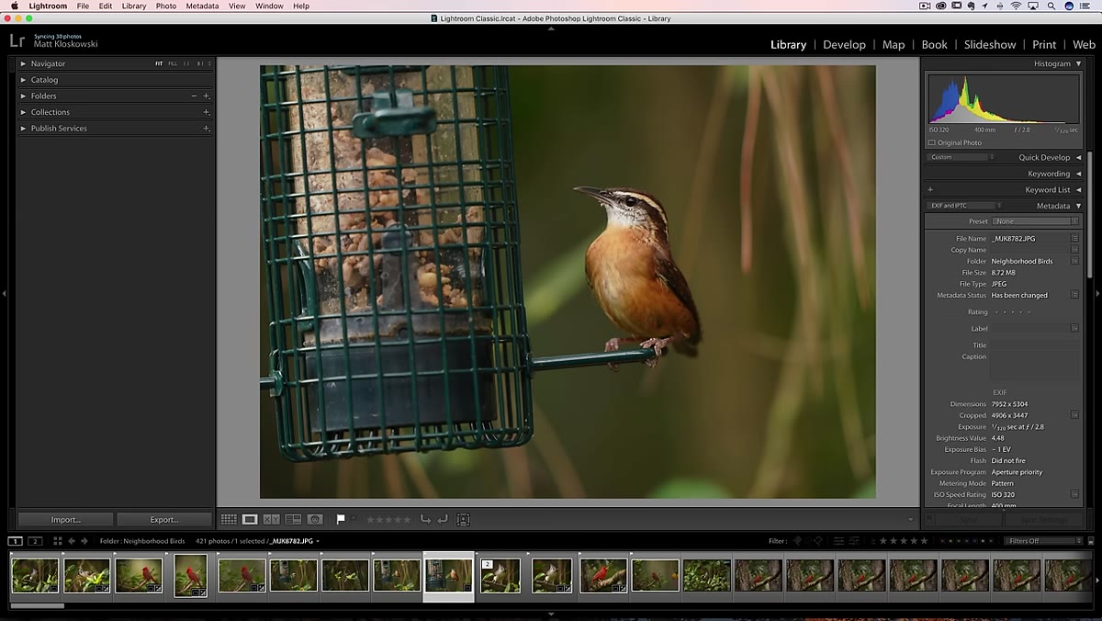Open the Custom saved preset dropdown
The height and width of the screenshot is (621, 1102).
(x=961, y=157)
